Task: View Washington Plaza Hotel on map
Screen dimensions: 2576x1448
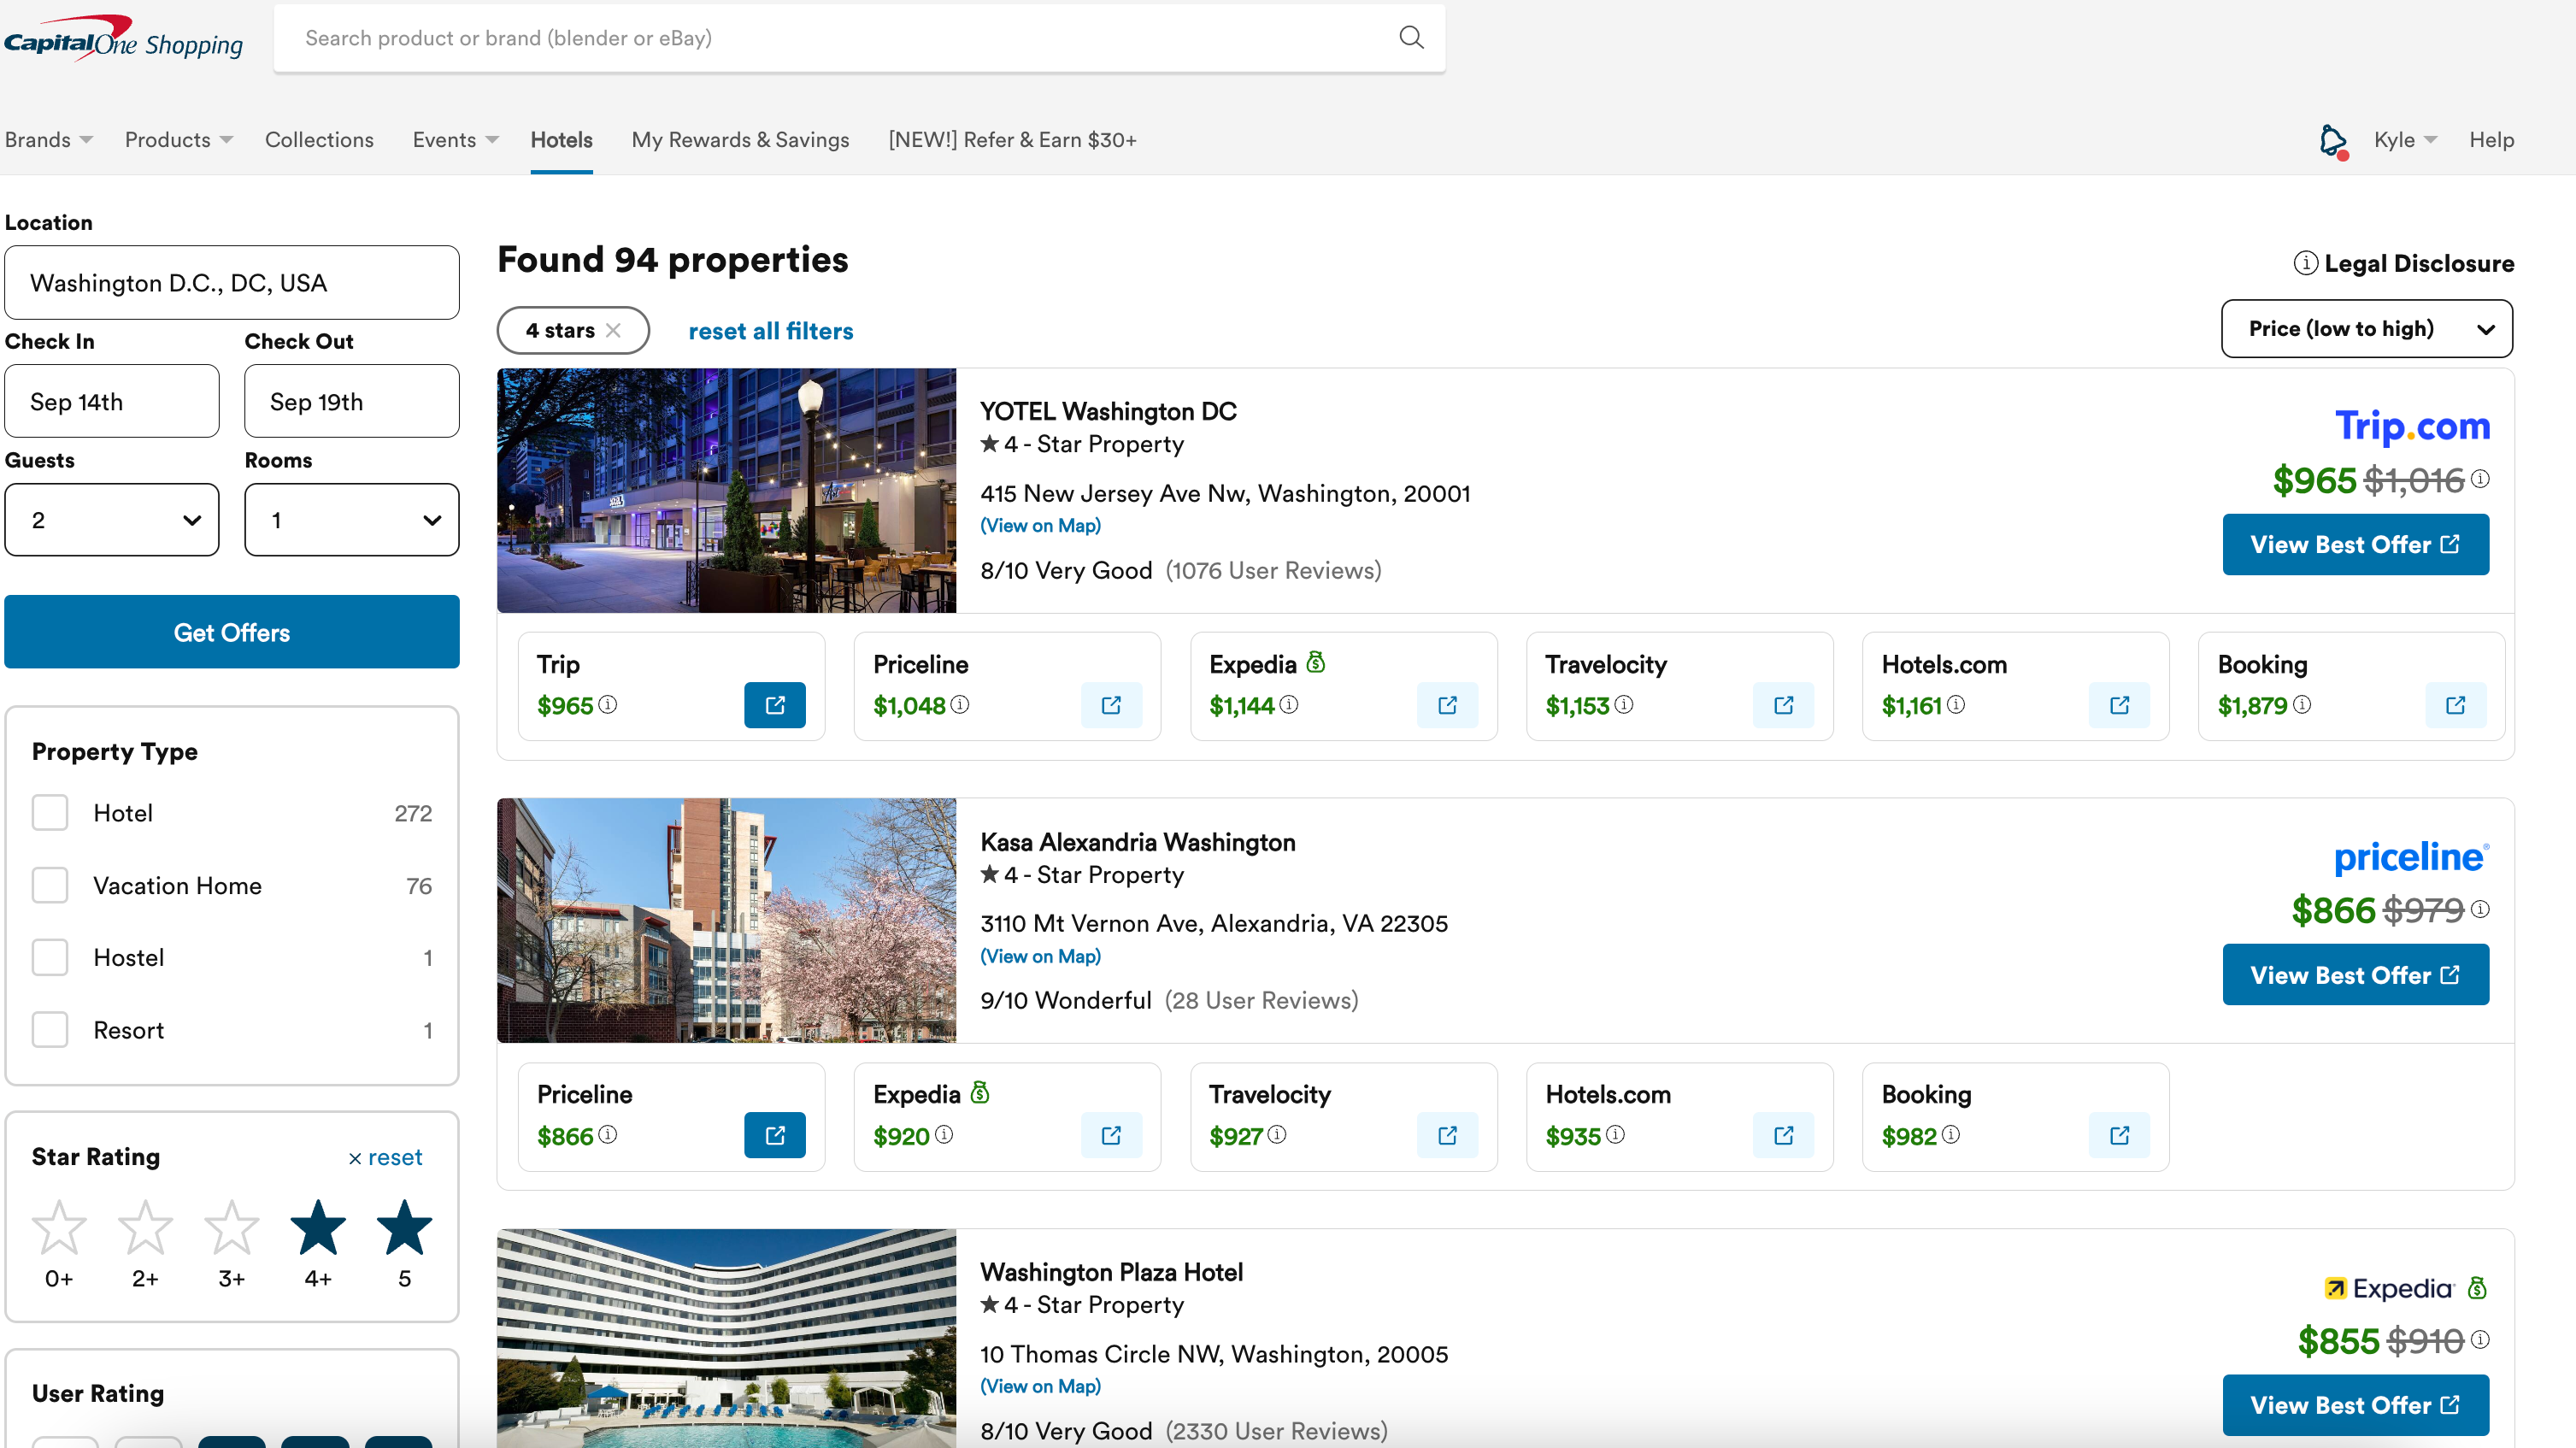Action: pos(1040,1386)
